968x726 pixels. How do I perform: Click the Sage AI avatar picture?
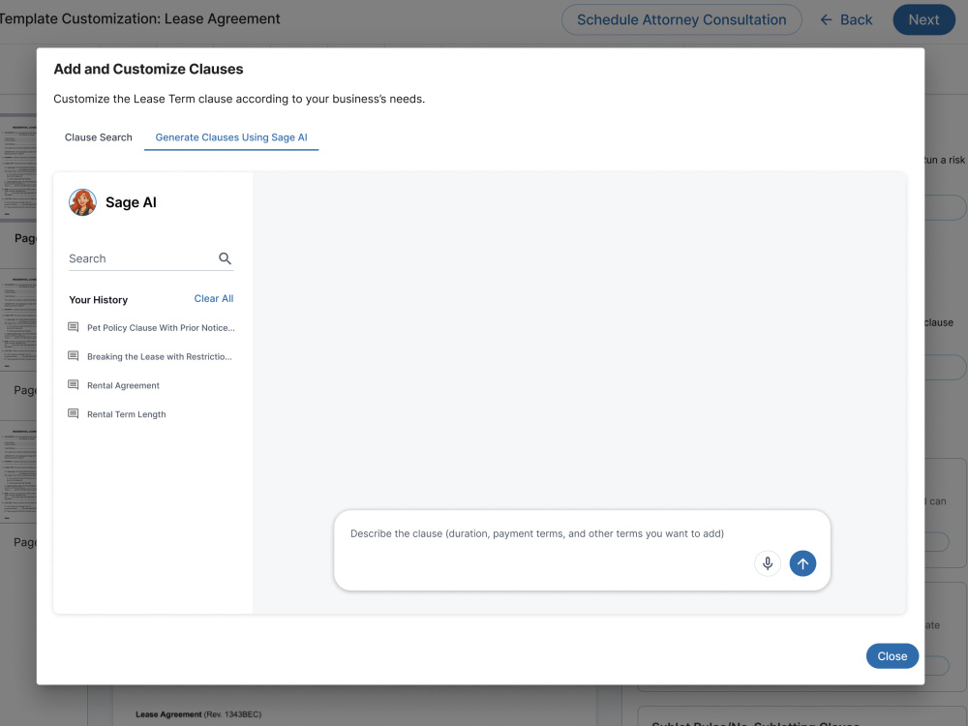82,202
